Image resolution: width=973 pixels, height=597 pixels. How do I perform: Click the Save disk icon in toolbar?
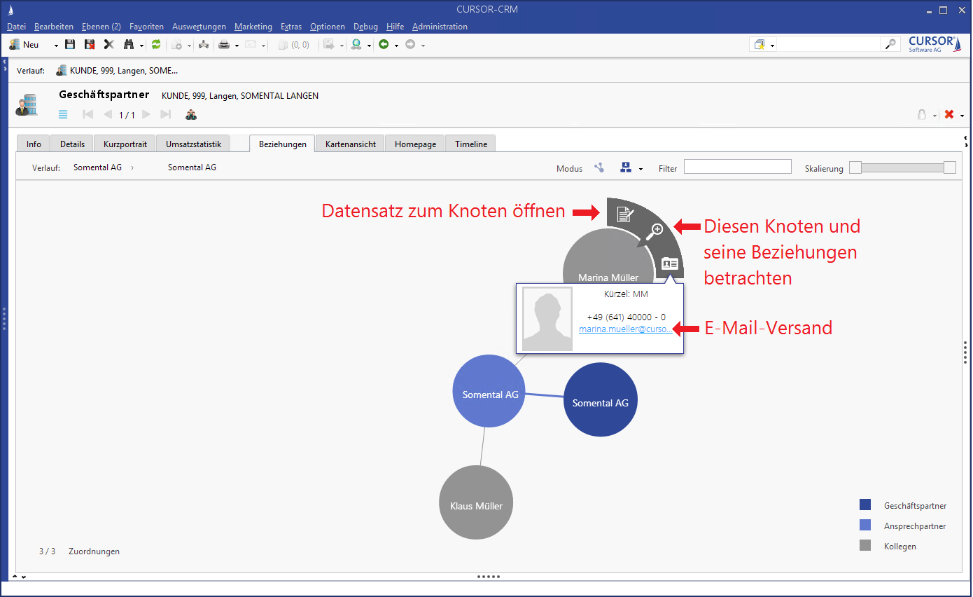[x=70, y=45]
